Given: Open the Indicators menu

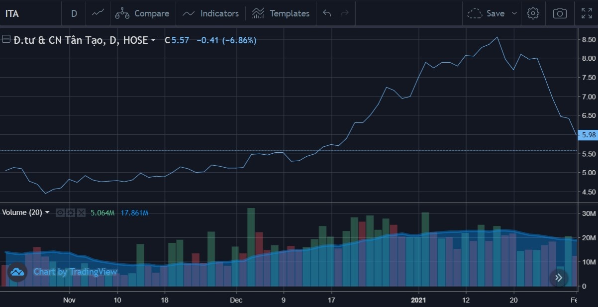Looking at the screenshot, I should (x=210, y=13).
